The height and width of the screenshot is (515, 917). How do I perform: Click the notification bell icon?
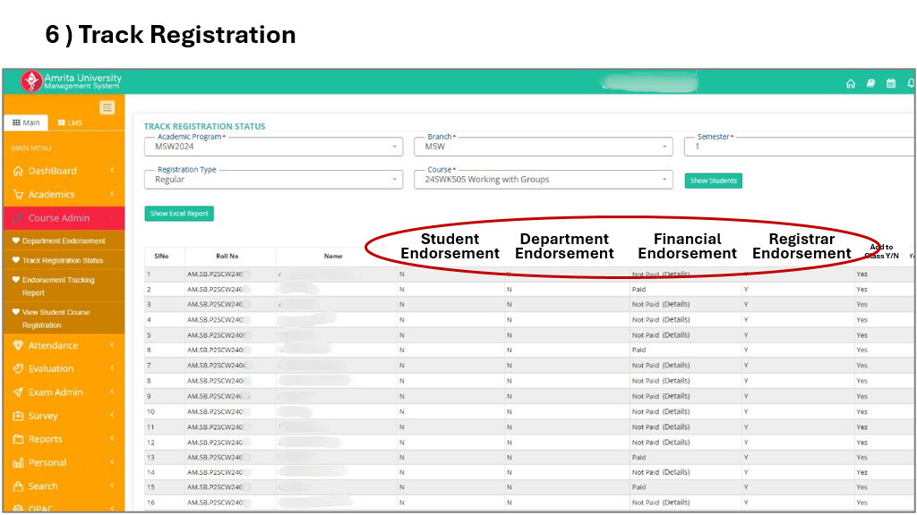tap(911, 83)
